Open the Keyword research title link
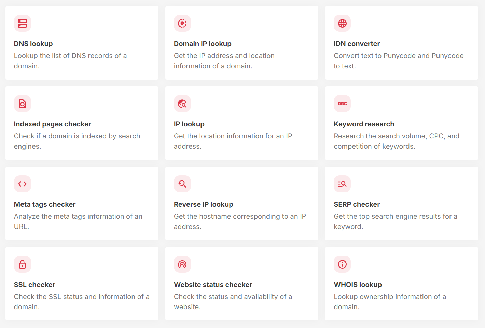 364,124
